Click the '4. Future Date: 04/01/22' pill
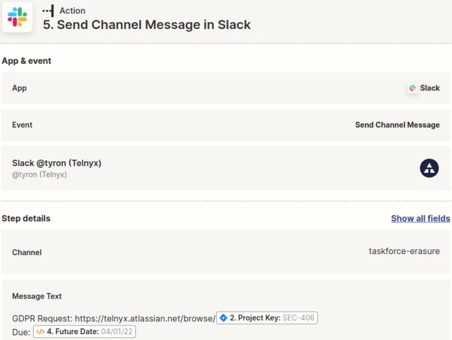This screenshot has width=452, height=340. 84,331
